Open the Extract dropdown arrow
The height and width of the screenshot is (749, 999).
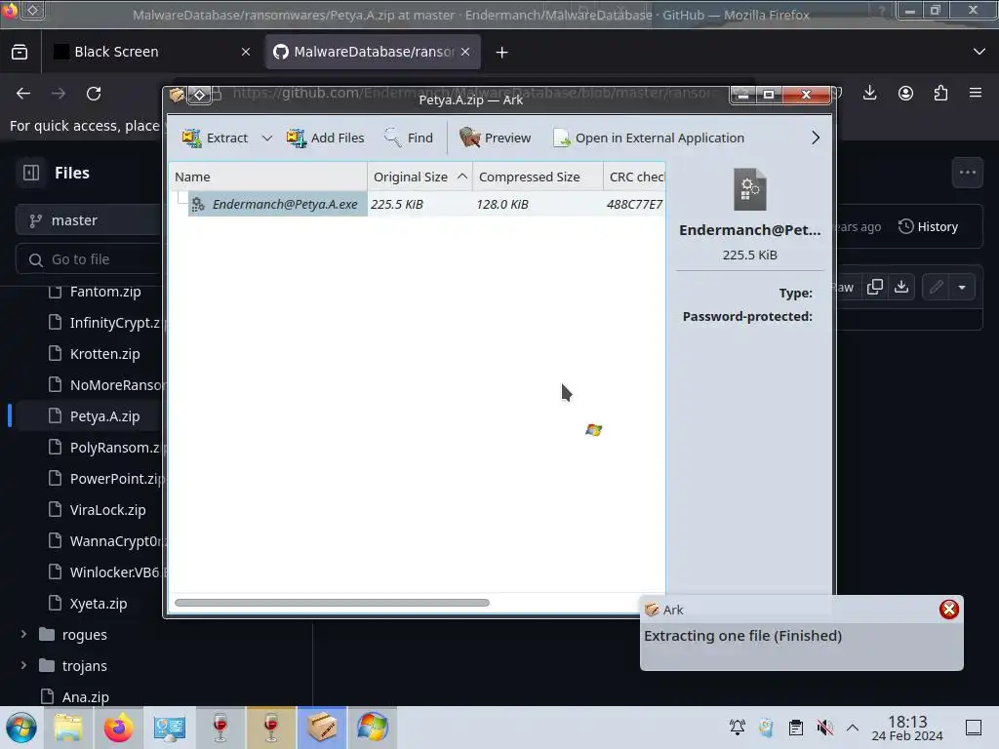pyautogui.click(x=267, y=138)
